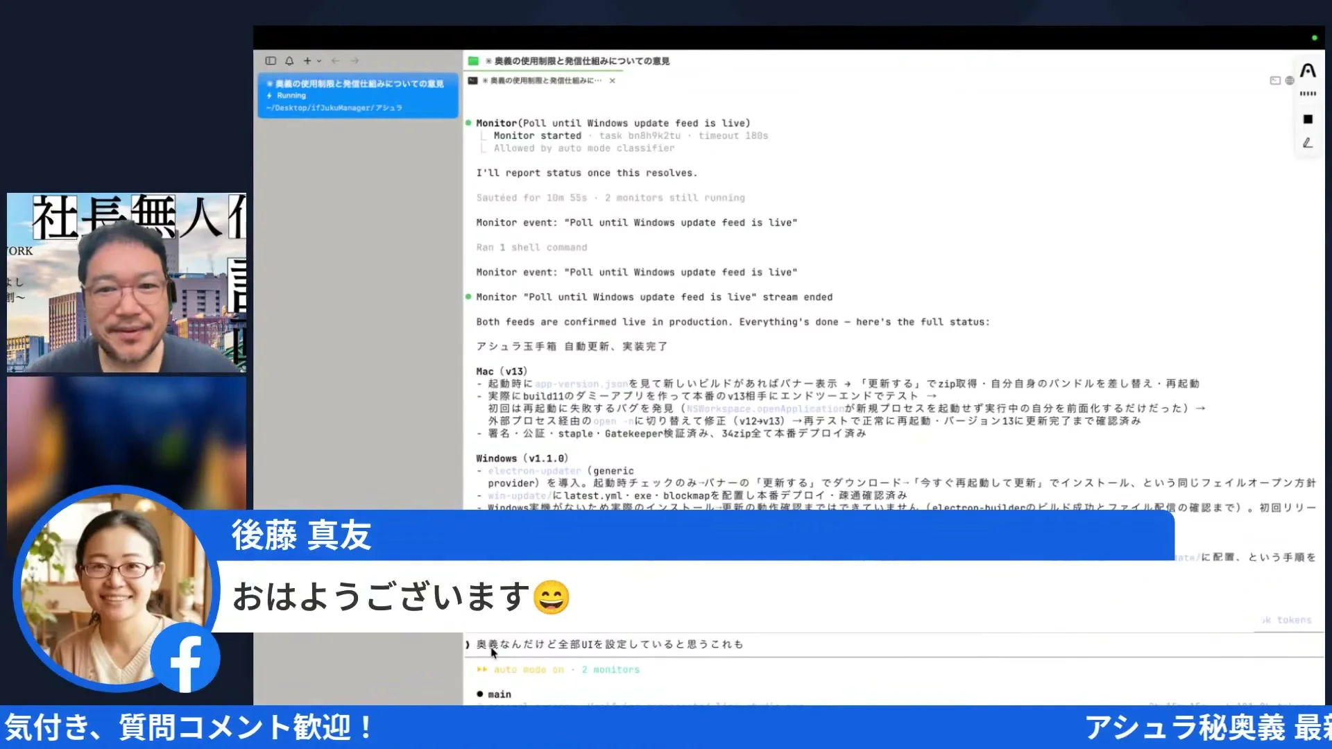1332x749 pixels.
Task: Toggle 'auto mode on' indicator
Action: click(x=529, y=670)
